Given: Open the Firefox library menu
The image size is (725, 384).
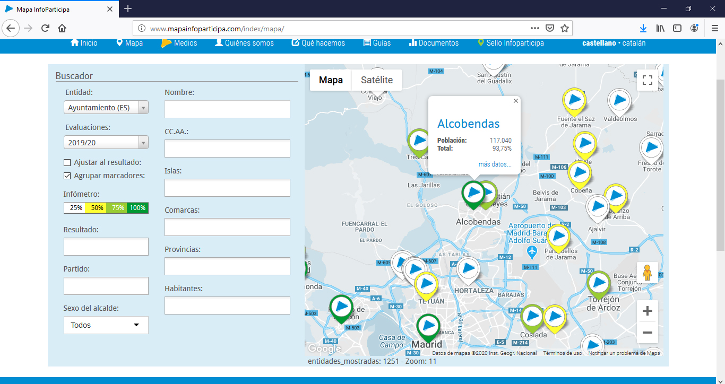Looking at the screenshot, I should pos(660,28).
